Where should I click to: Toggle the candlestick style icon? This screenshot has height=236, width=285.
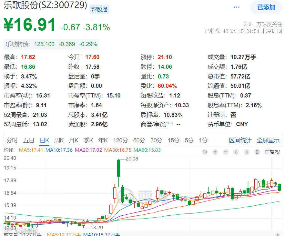pyautogui.click(x=257, y=152)
